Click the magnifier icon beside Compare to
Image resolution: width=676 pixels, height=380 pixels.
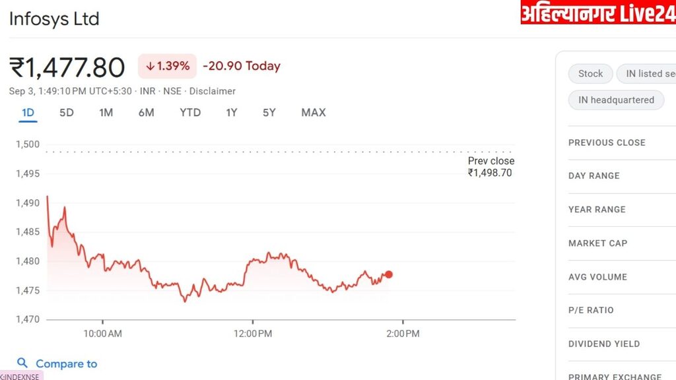pyautogui.click(x=22, y=363)
